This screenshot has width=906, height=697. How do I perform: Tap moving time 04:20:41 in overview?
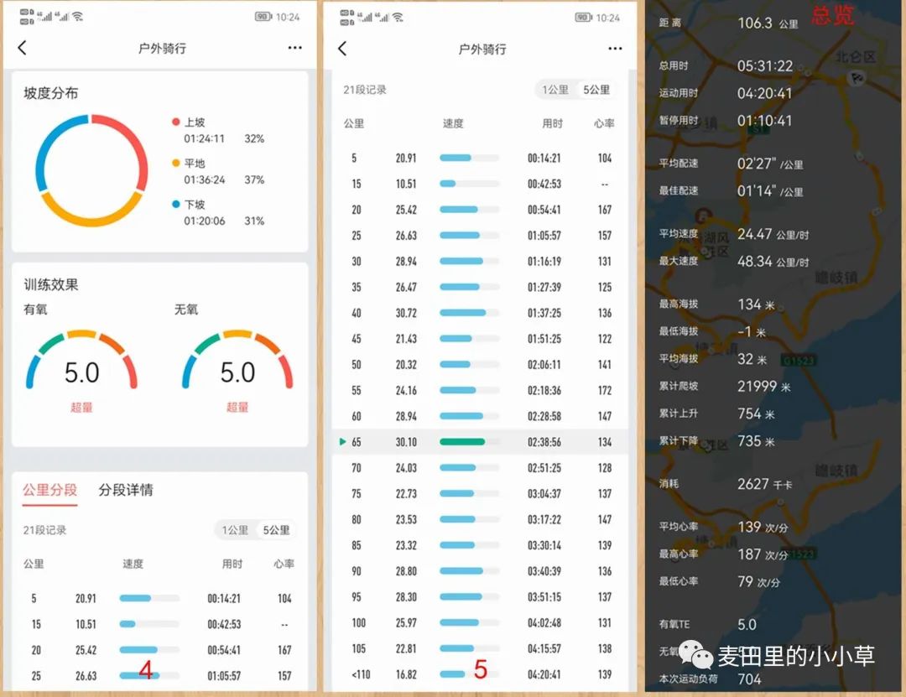click(x=764, y=93)
